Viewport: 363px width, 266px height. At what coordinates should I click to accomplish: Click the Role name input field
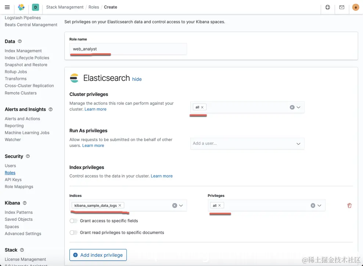click(x=128, y=49)
